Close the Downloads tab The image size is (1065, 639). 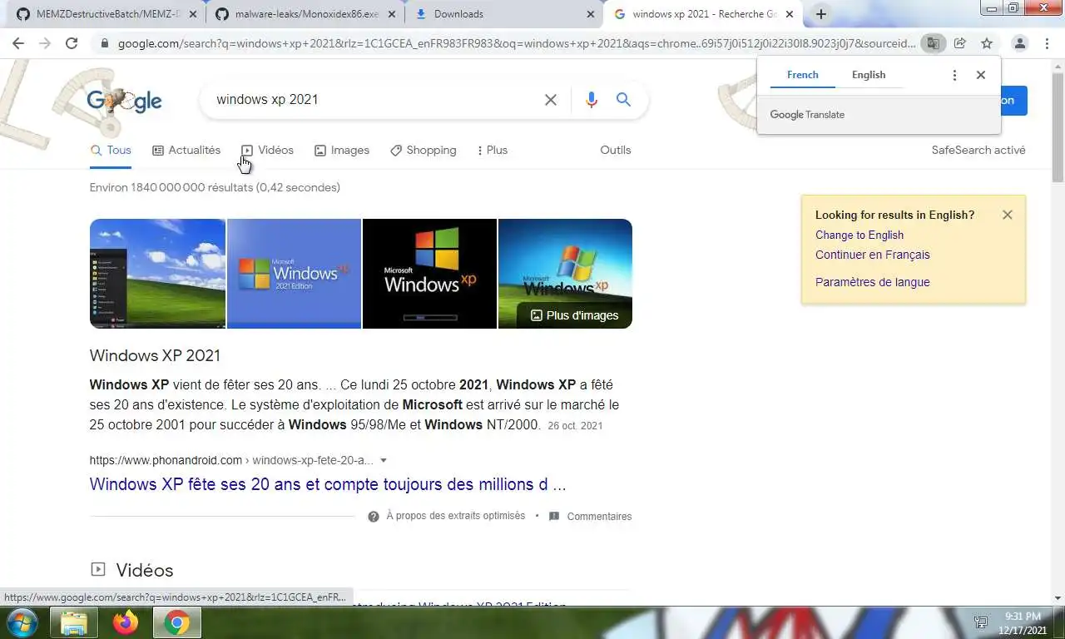pos(591,14)
